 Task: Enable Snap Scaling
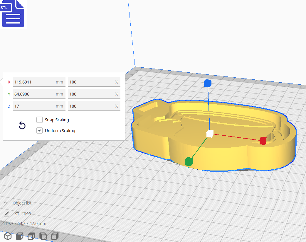[x=40, y=120]
